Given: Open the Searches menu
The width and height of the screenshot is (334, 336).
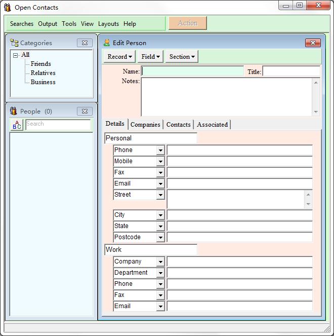Looking at the screenshot, I should (x=22, y=24).
